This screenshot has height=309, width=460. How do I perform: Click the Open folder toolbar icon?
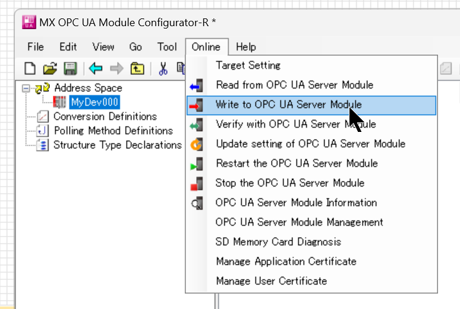[x=50, y=69]
